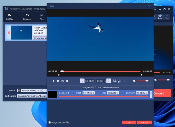The height and width of the screenshot is (127, 175).
Task: Mute audio in the main window
Action: pos(155,80)
